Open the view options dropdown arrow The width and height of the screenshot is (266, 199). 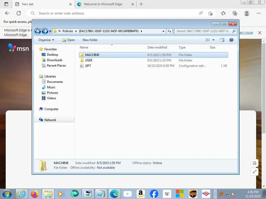tap(214, 40)
